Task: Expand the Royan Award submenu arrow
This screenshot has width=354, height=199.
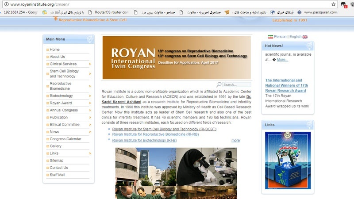Action: (90, 103)
